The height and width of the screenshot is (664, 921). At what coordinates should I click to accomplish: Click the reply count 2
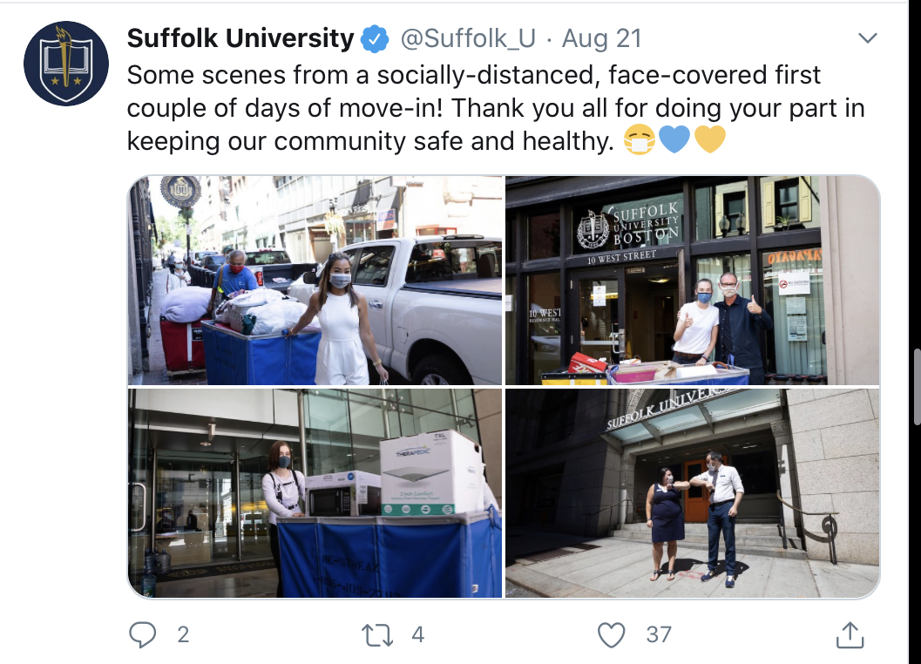point(183,634)
